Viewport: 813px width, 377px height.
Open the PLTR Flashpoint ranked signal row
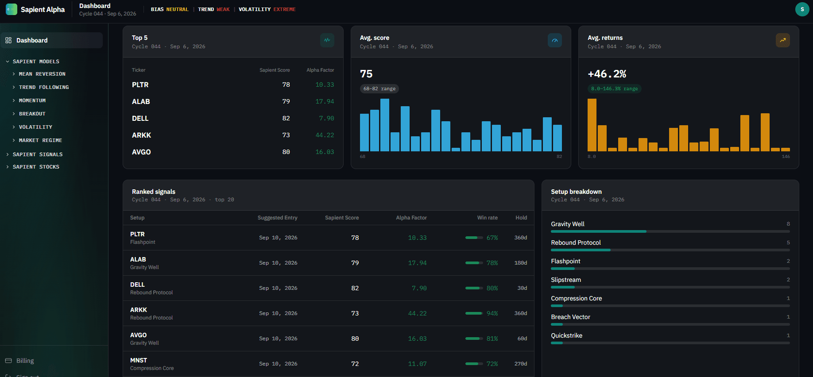click(x=329, y=238)
